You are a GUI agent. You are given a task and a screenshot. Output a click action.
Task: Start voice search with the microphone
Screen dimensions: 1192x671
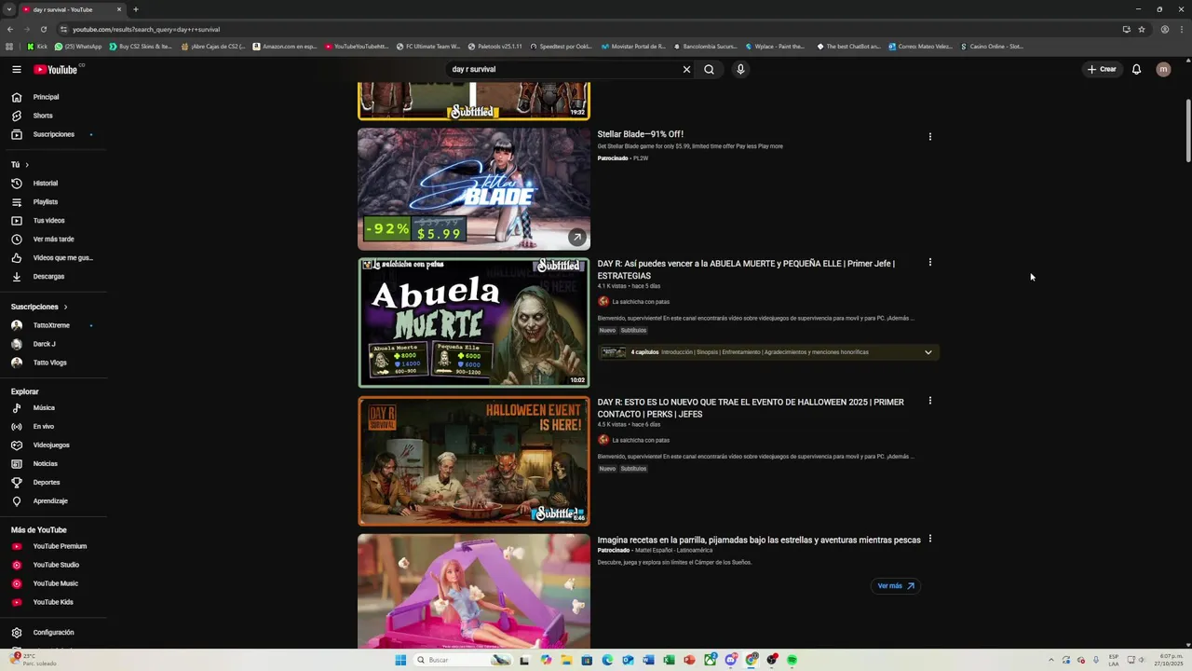point(740,69)
